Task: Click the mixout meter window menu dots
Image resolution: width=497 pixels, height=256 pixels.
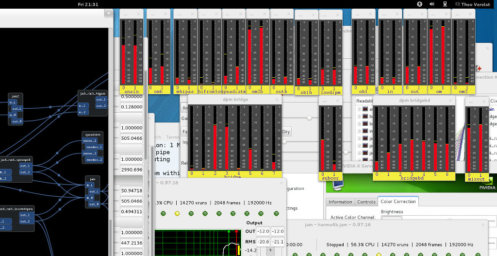Action: tap(469, 102)
